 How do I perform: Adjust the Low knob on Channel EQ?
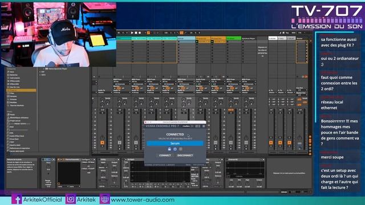pyautogui.click(x=231, y=183)
